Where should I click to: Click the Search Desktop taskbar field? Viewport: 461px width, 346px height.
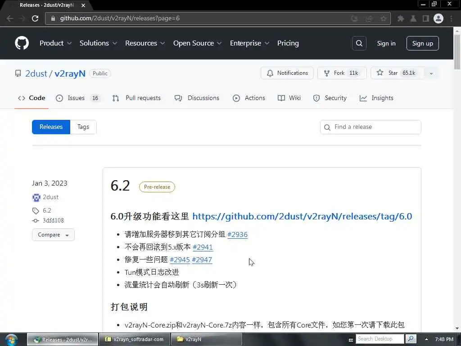tap(380, 339)
